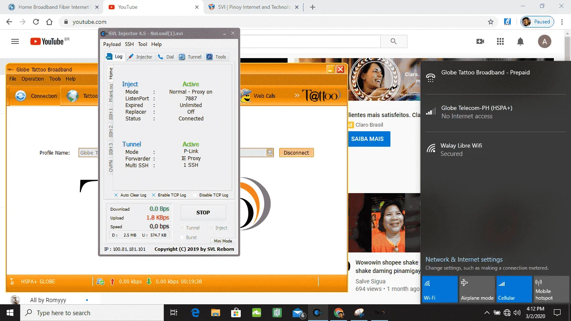This screenshot has width=571, height=321.
Task: Open Network & Internet settings link
Action: 464,260
